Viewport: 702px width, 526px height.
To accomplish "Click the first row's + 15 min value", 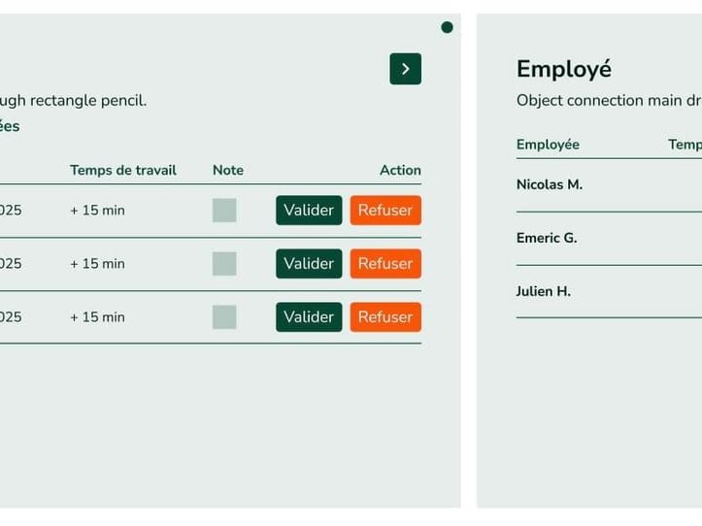I will click(97, 211).
